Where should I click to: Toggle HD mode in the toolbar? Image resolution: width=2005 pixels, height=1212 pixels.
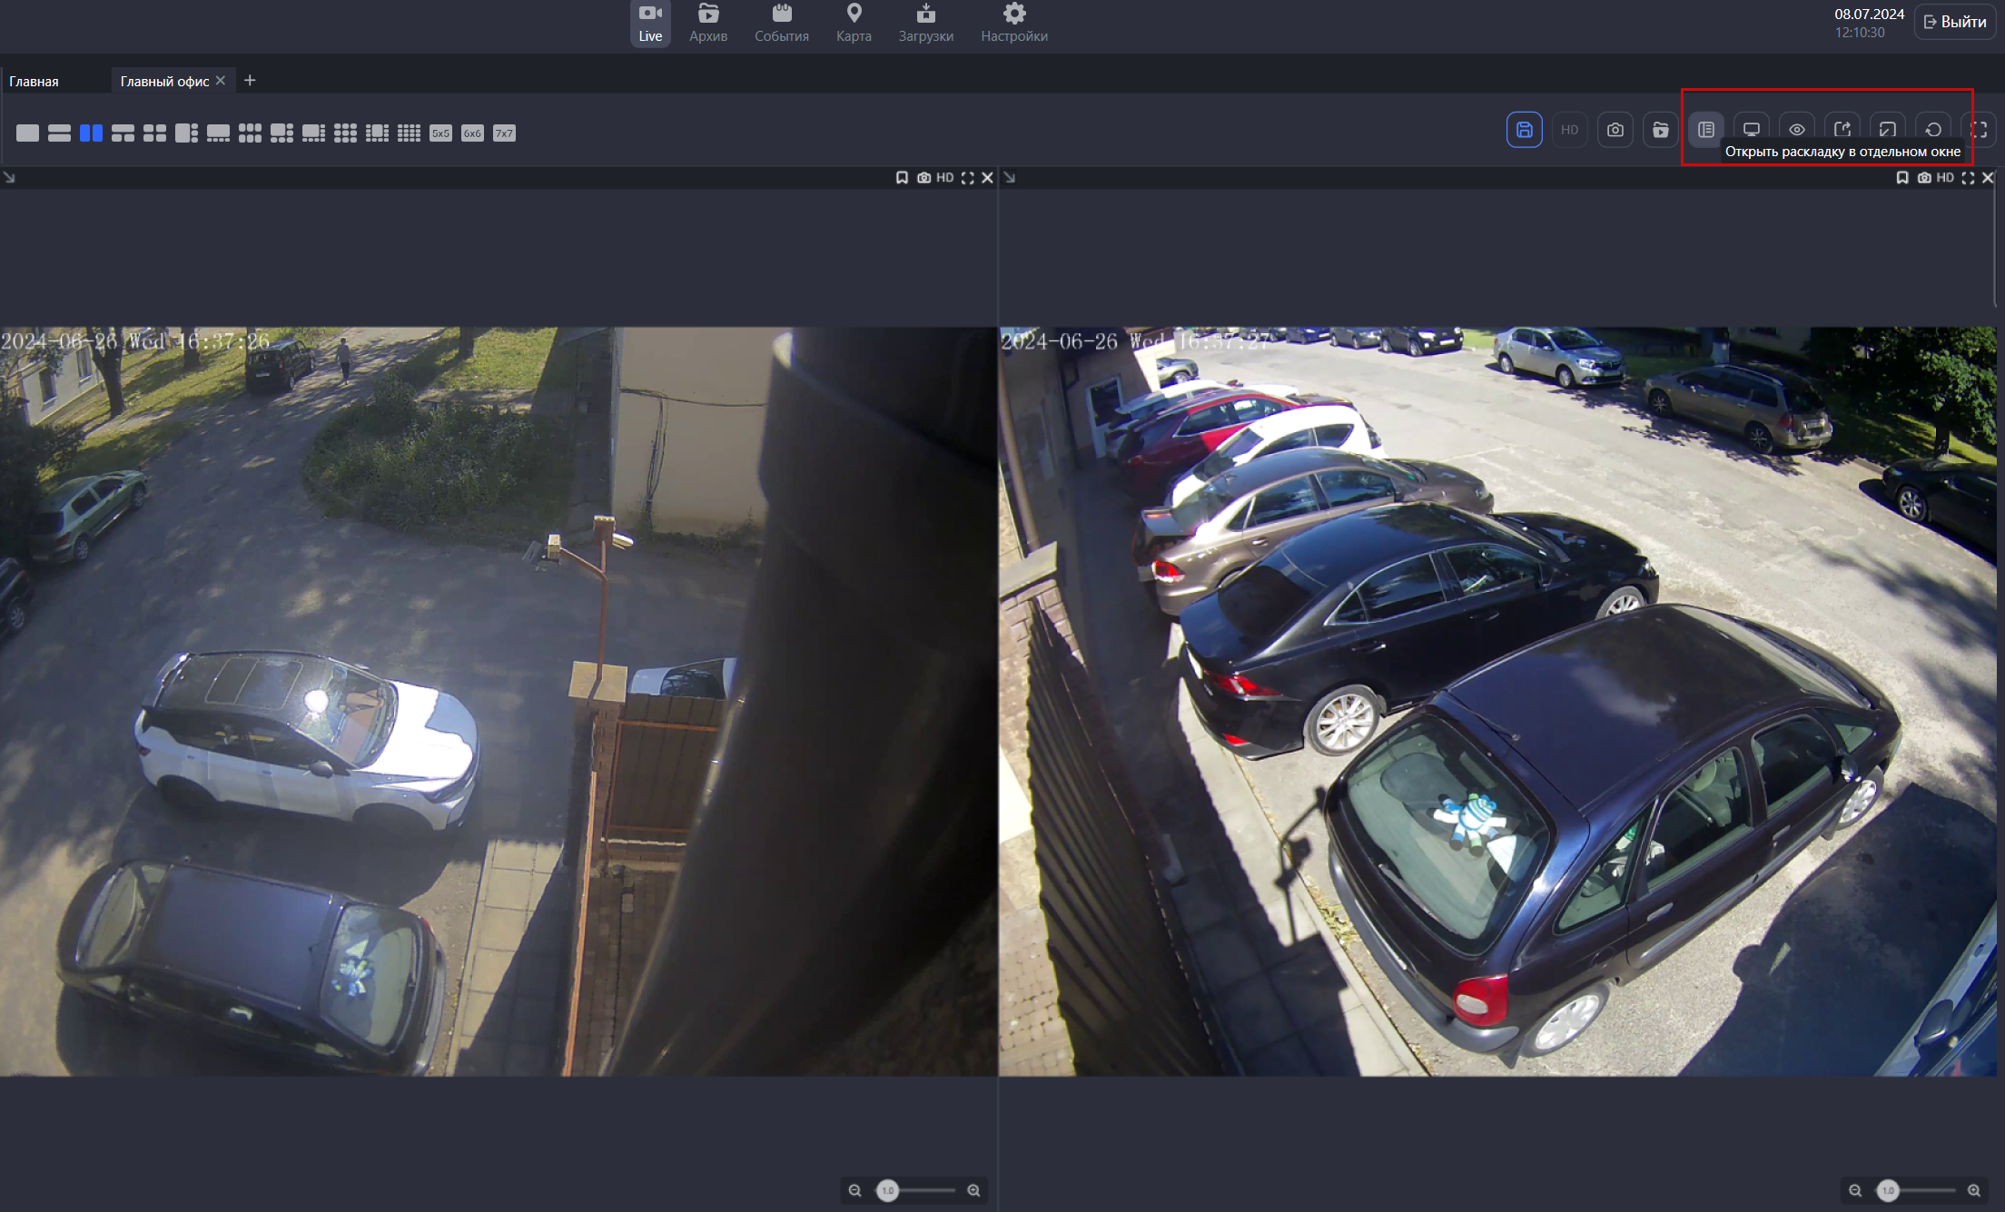click(1570, 129)
